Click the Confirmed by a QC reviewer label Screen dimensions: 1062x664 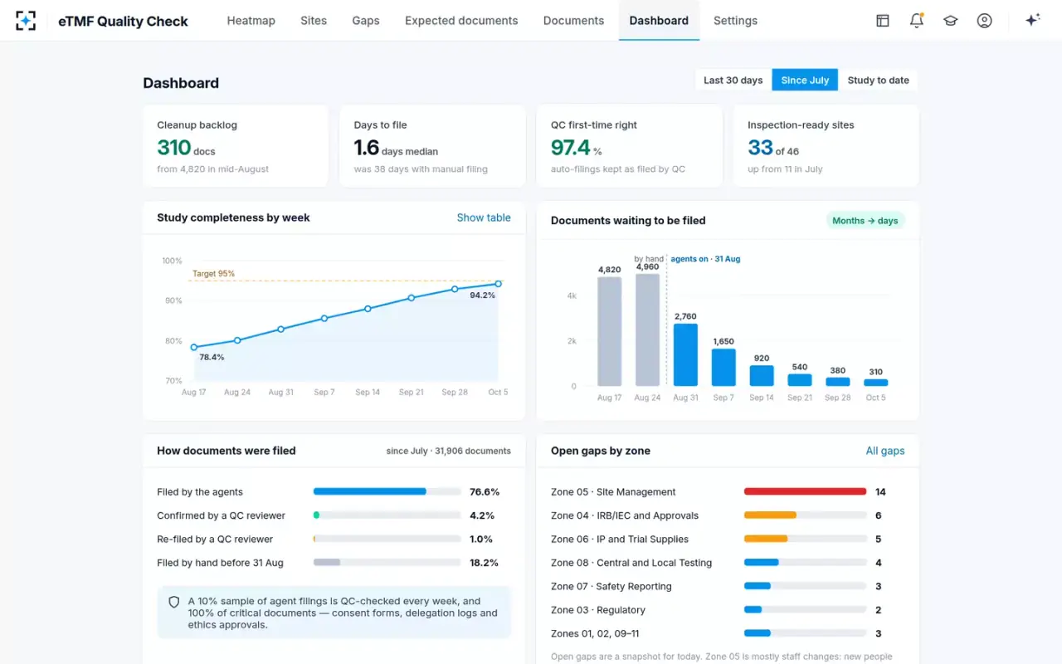[x=221, y=515]
